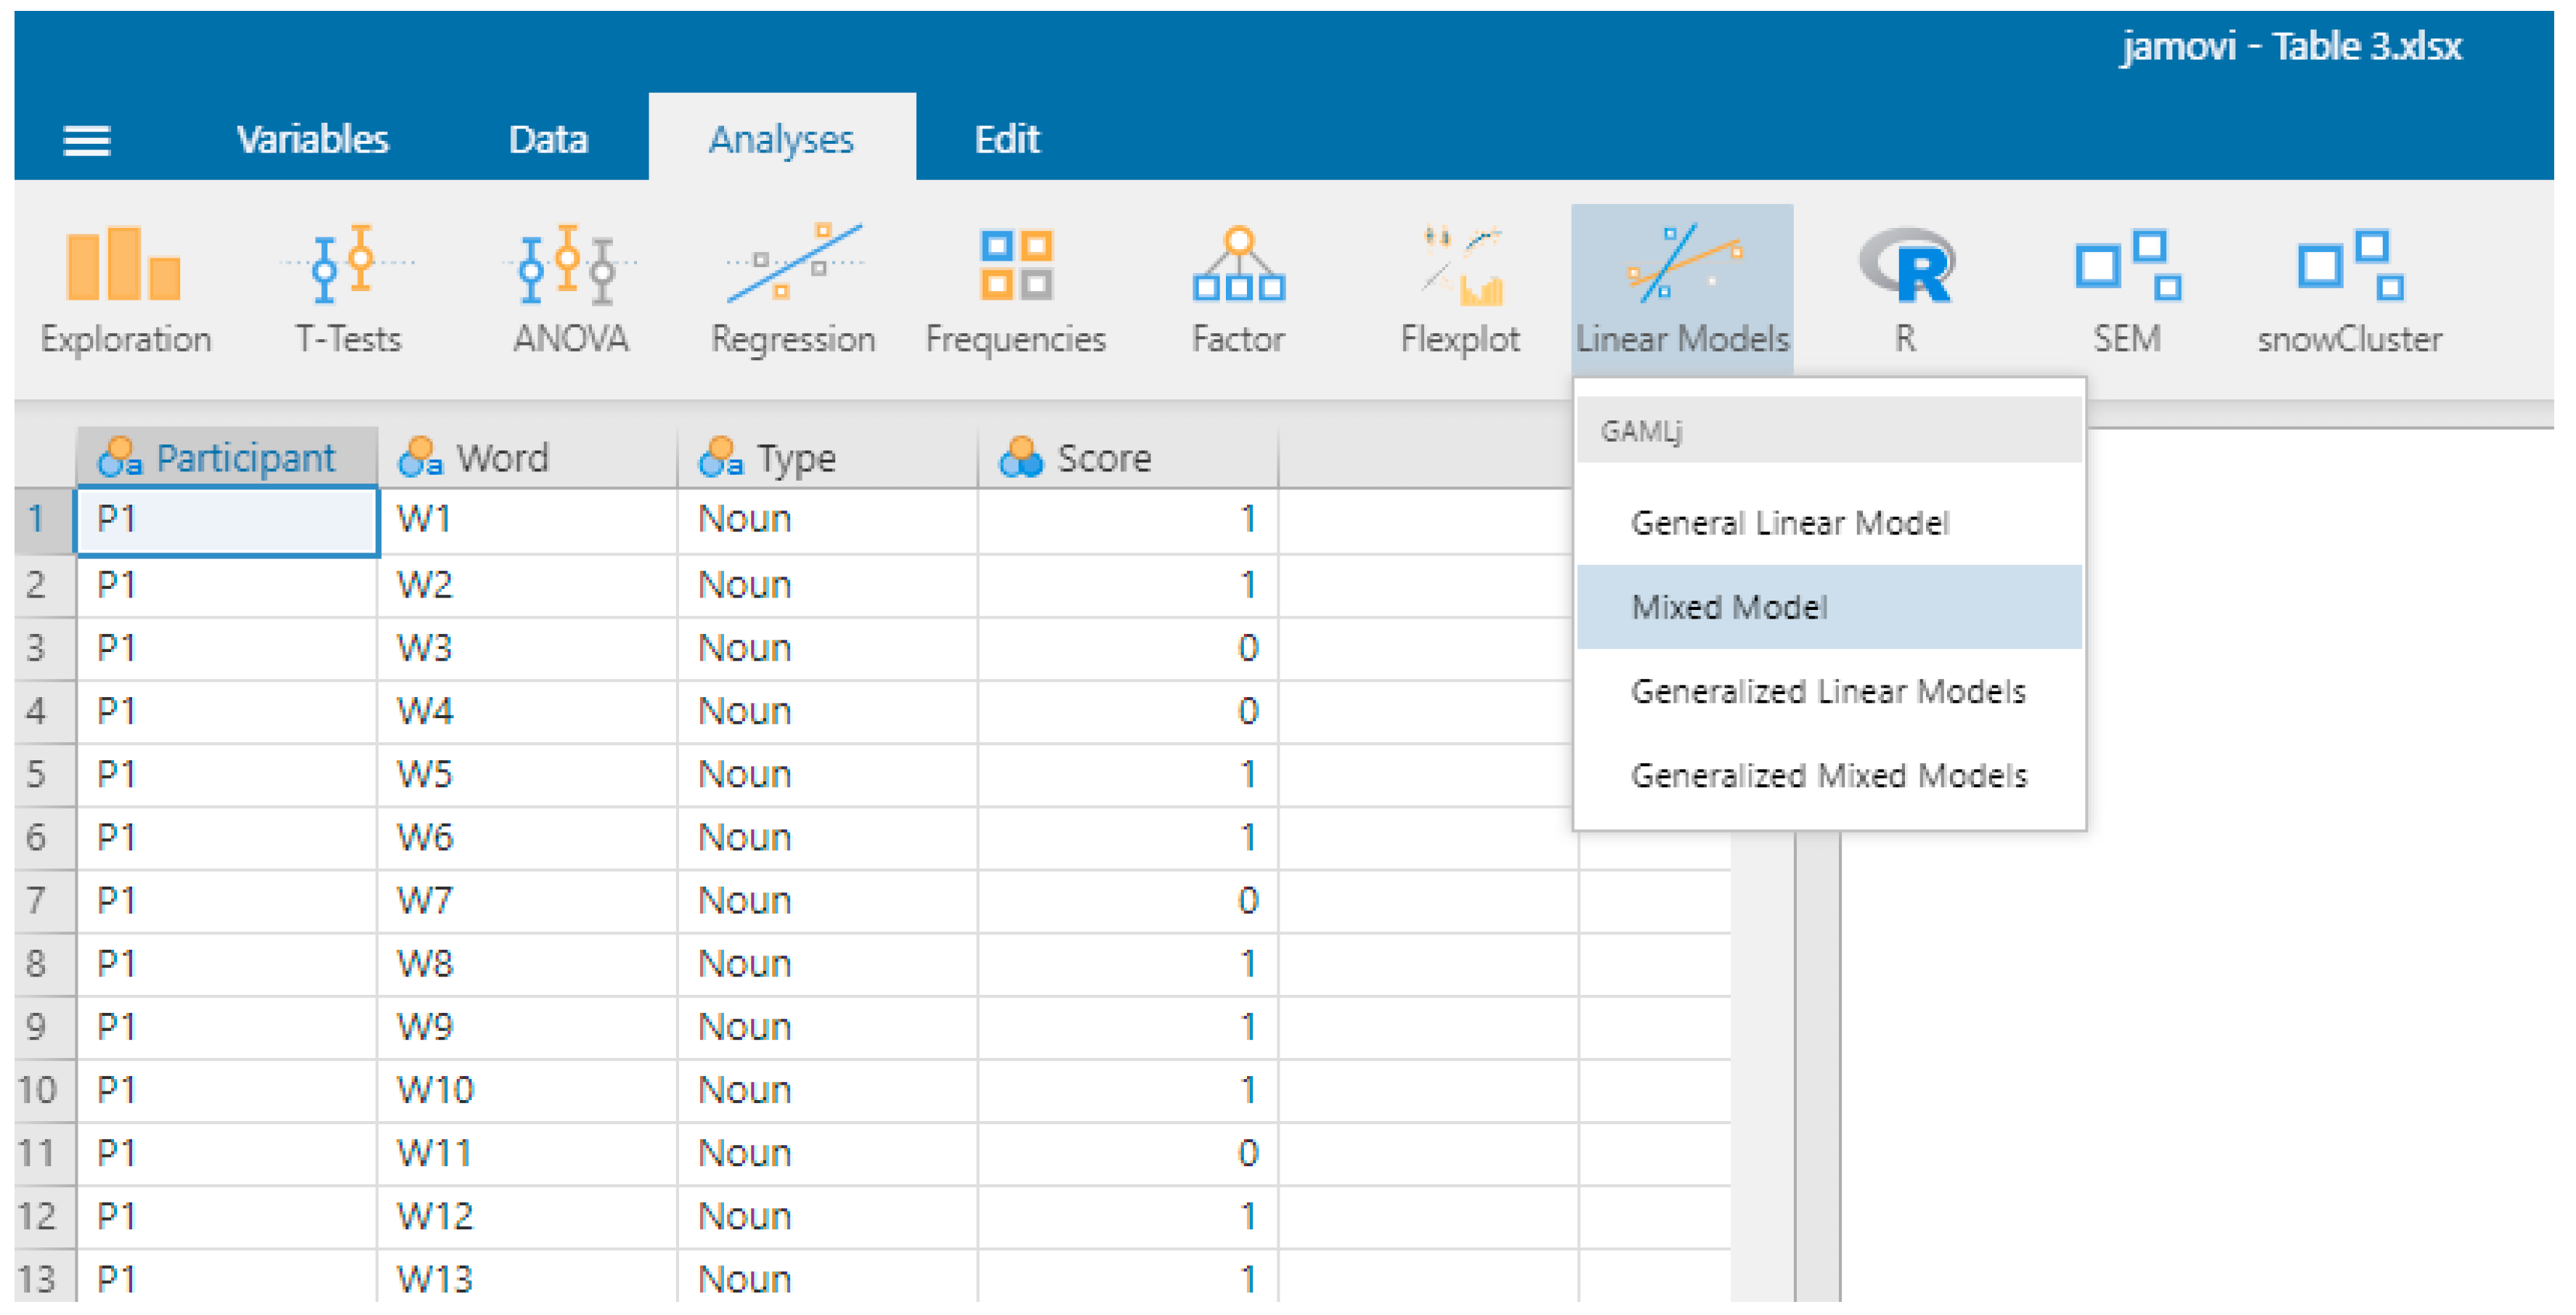Image resolution: width=2576 pixels, height=1315 pixels.
Task: Select the Type column header
Action: coord(828,458)
